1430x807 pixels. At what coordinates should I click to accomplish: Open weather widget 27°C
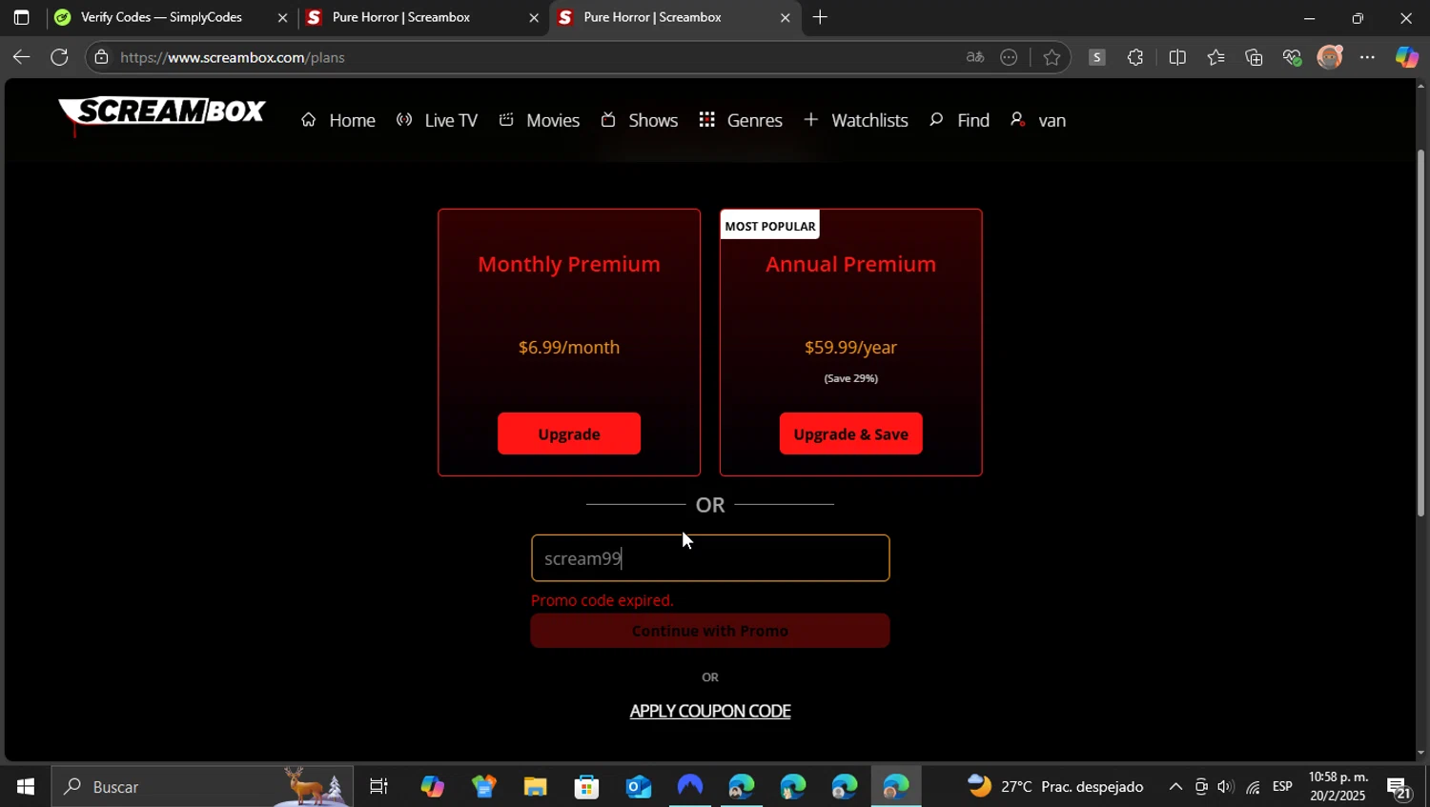1055,787
